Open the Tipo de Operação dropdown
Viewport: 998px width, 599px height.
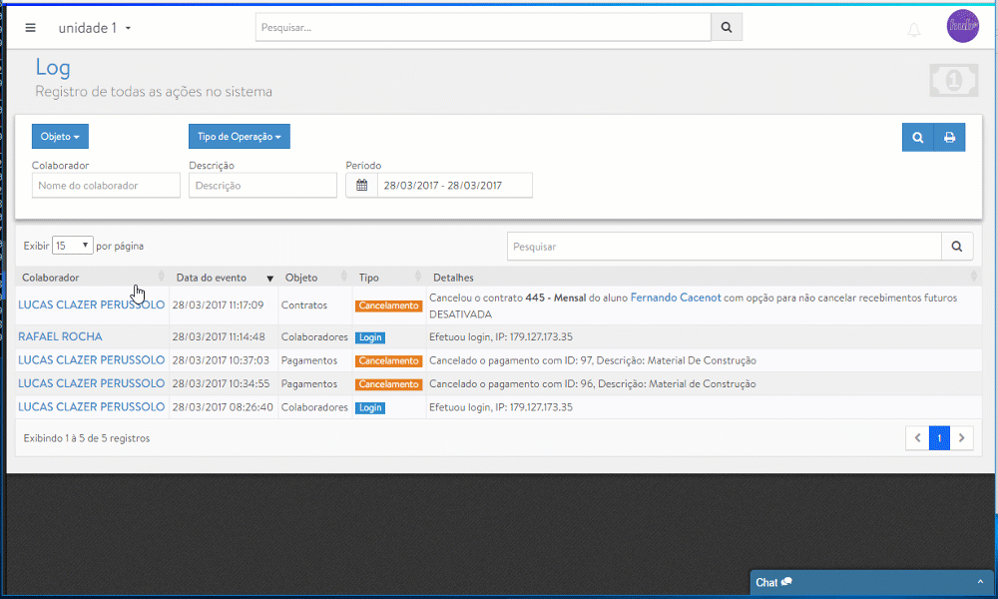(x=239, y=137)
